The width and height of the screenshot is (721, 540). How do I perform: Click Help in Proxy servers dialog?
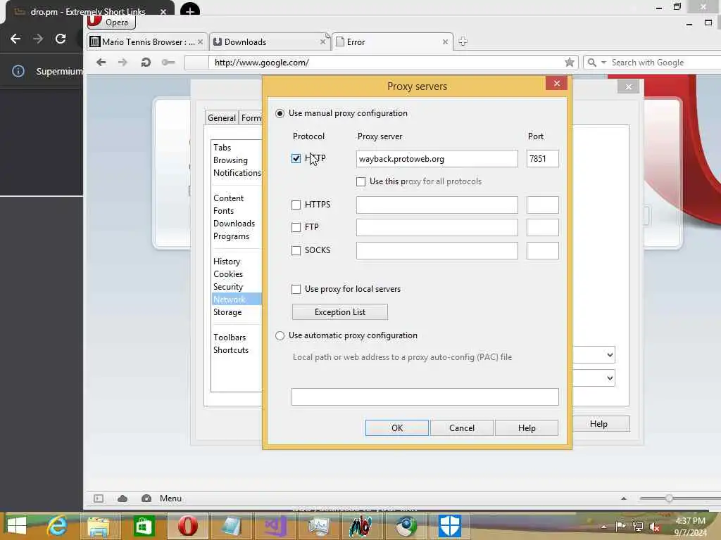coord(527,428)
